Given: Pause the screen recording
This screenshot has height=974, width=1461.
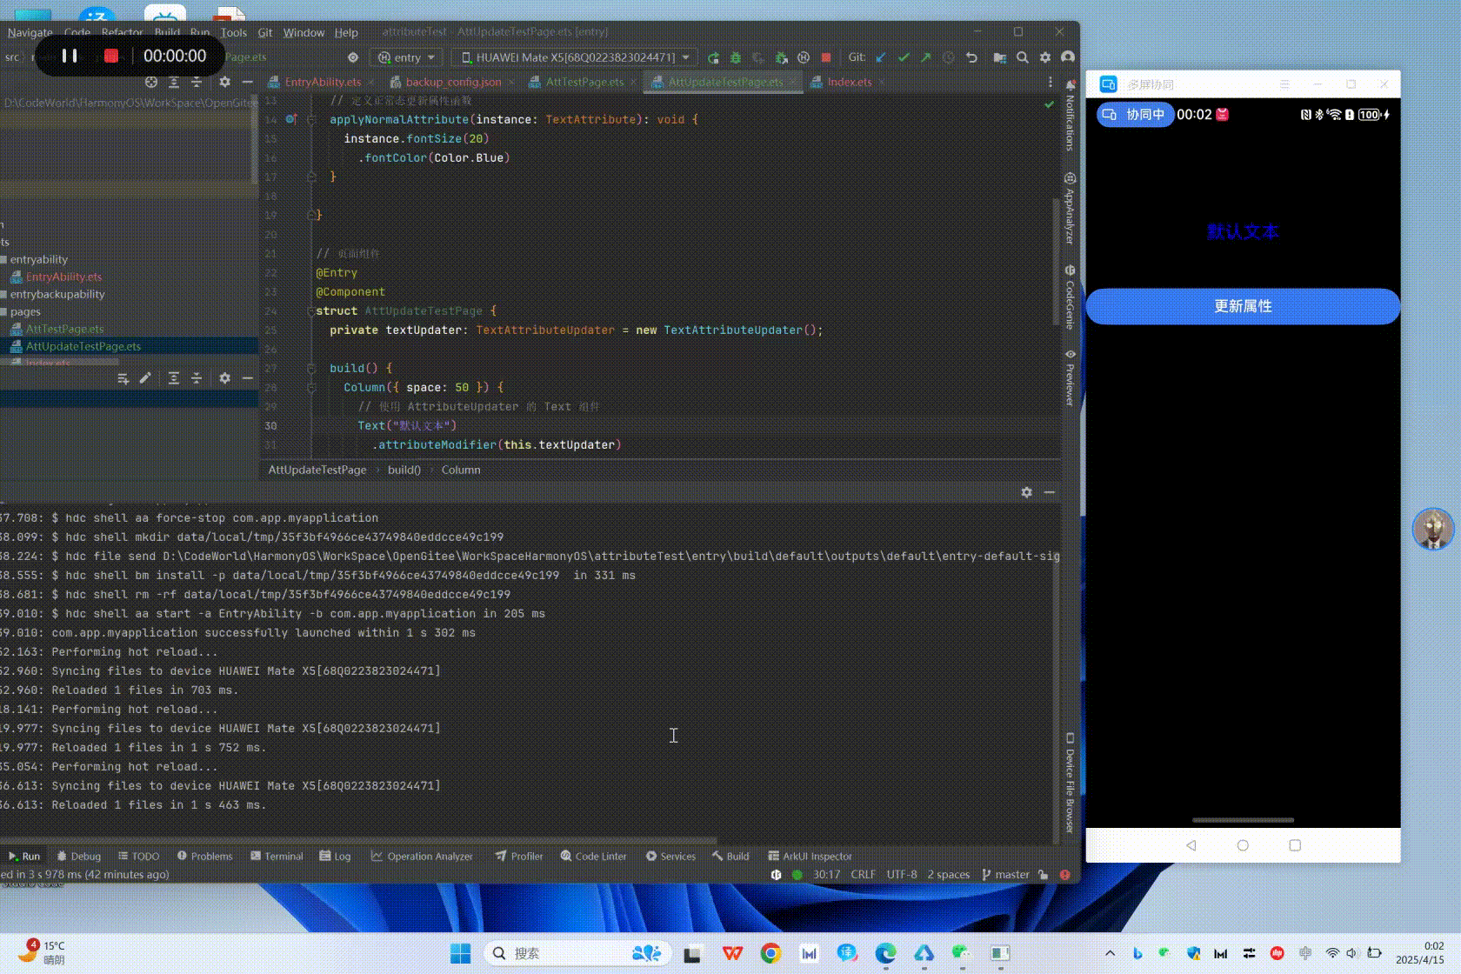Looking at the screenshot, I should click(x=70, y=56).
